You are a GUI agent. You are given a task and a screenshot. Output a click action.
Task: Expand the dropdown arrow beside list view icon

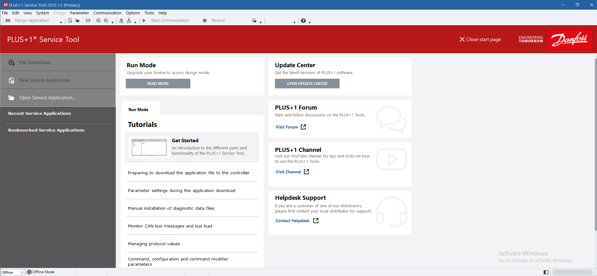261,22
